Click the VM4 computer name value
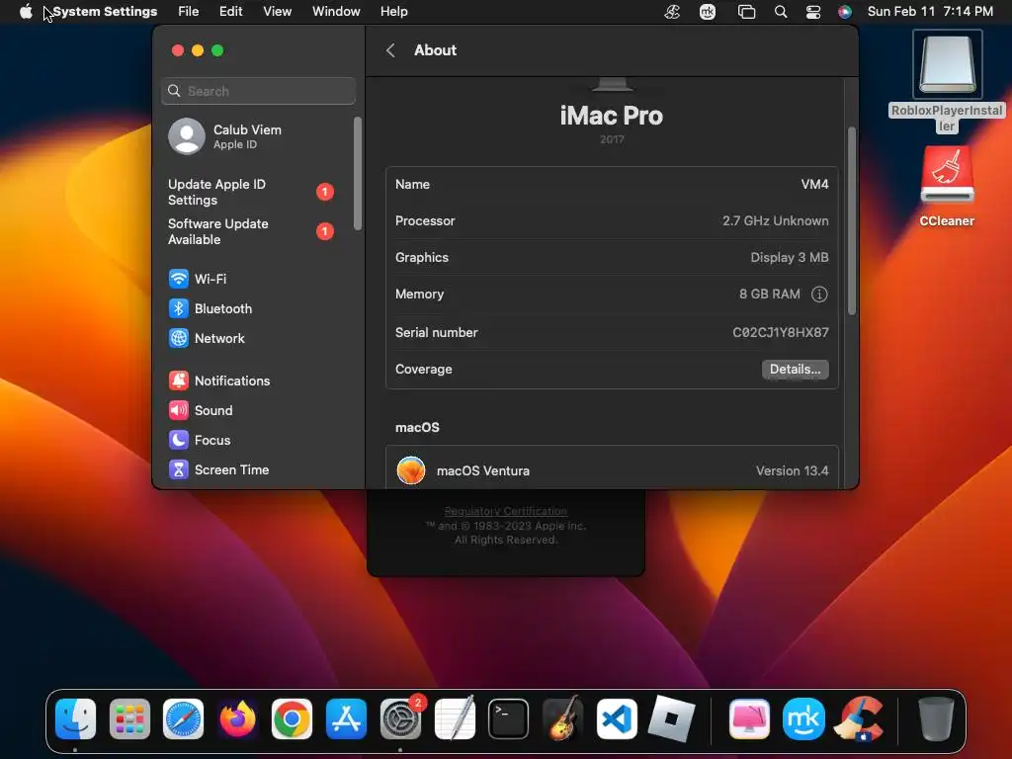Image resolution: width=1012 pixels, height=759 pixels. 814,184
